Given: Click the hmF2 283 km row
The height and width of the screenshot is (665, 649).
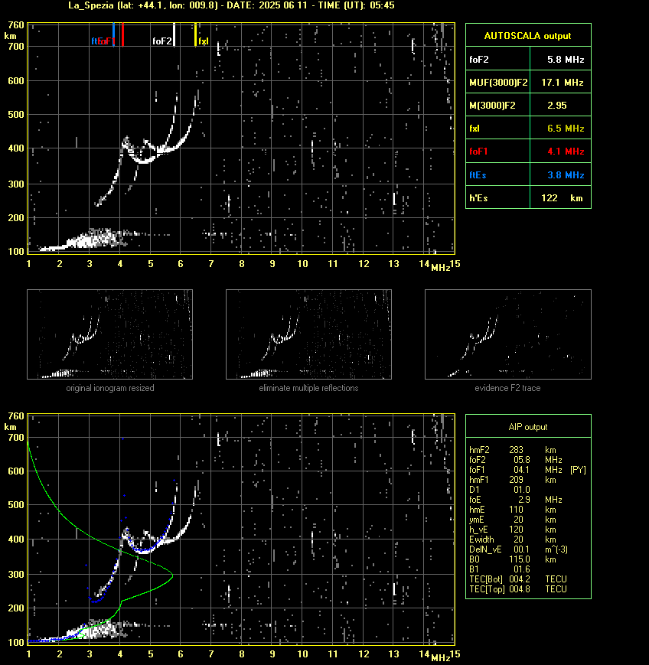Looking at the screenshot, I should coord(513,449).
